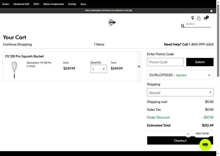The image size is (220, 156).
Task: Open the Srixon brand link
Action: click(x=5, y=4)
